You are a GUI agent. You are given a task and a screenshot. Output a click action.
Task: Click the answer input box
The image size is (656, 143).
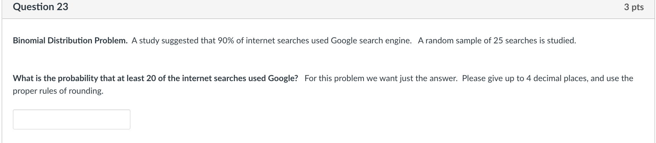click(x=71, y=119)
